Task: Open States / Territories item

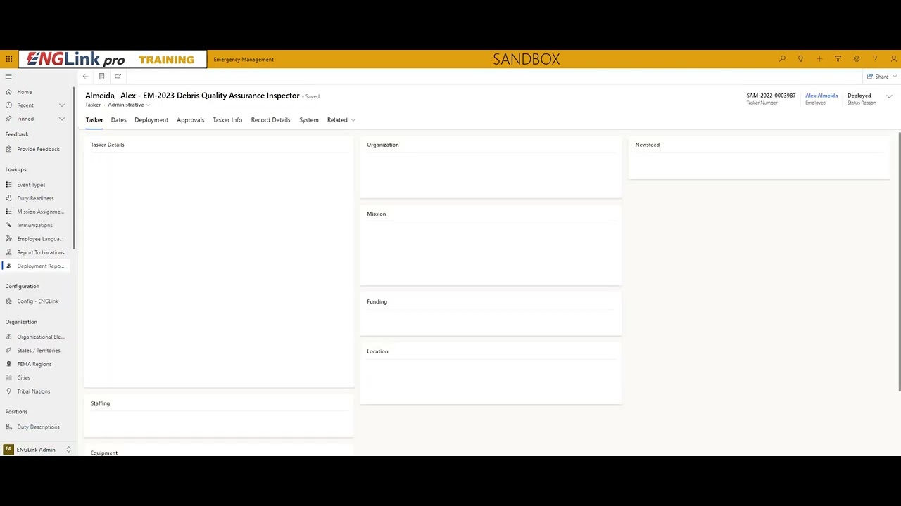Action: pyautogui.click(x=35, y=350)
